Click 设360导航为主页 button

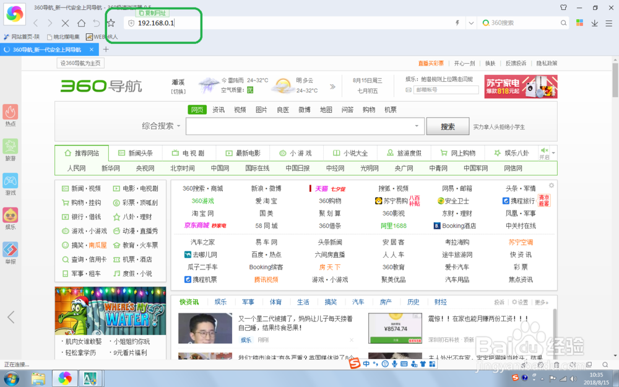pos(80,63)
